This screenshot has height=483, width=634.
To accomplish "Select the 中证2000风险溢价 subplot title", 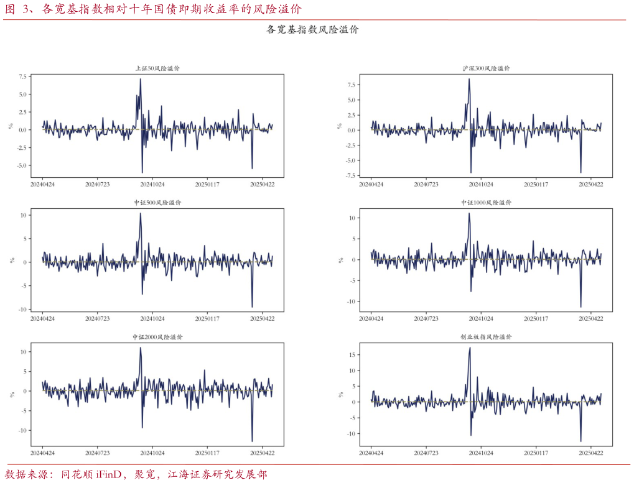I will click(x=157, y=337).
